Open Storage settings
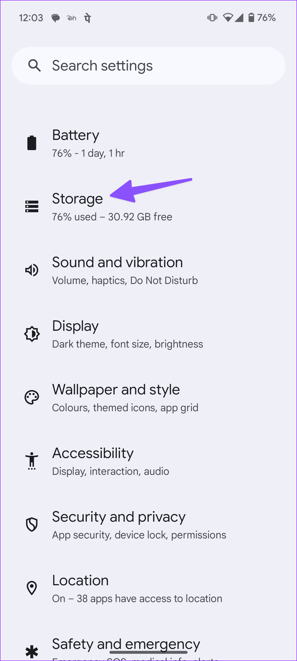Image resolution: width=297 pixels, height=661 pixels. pyautogui.click(x=112, y=207)
